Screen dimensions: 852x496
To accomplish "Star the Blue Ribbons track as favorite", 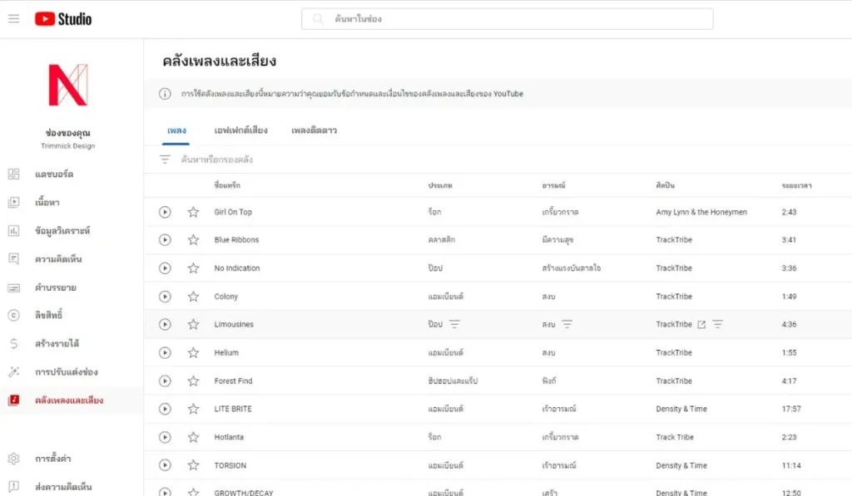I will [193, 240].
